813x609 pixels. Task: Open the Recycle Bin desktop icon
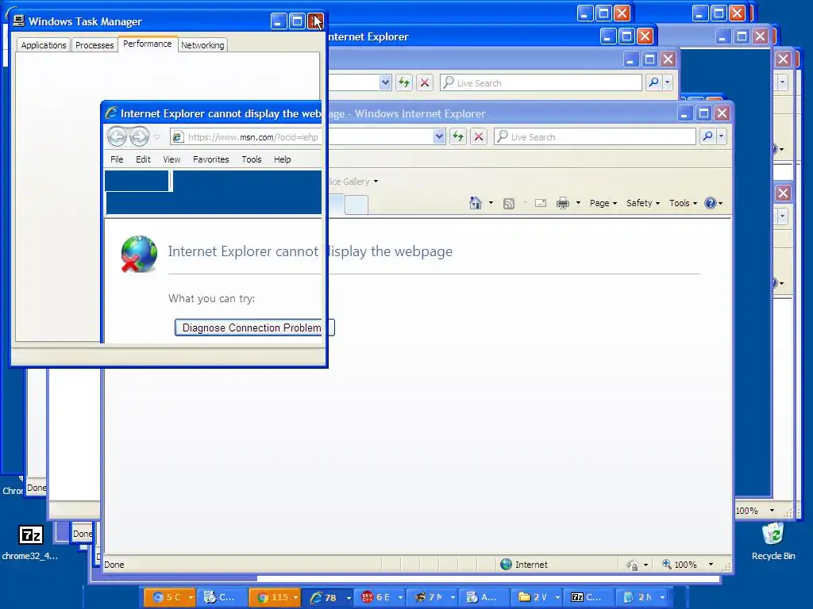pyautogui.click(x=773, y=541)
